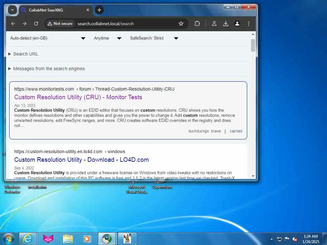Open the cached link for Monitor Tests result
This screenshot has width=327, height=245.
click(x=236, y=131)
